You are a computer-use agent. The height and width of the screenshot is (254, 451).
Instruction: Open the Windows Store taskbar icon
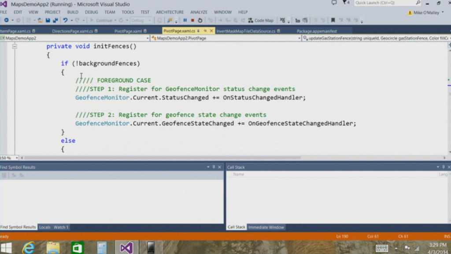click(x=77, y=248)
